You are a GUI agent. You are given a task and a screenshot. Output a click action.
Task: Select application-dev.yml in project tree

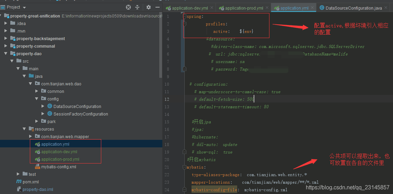(59, 152)
